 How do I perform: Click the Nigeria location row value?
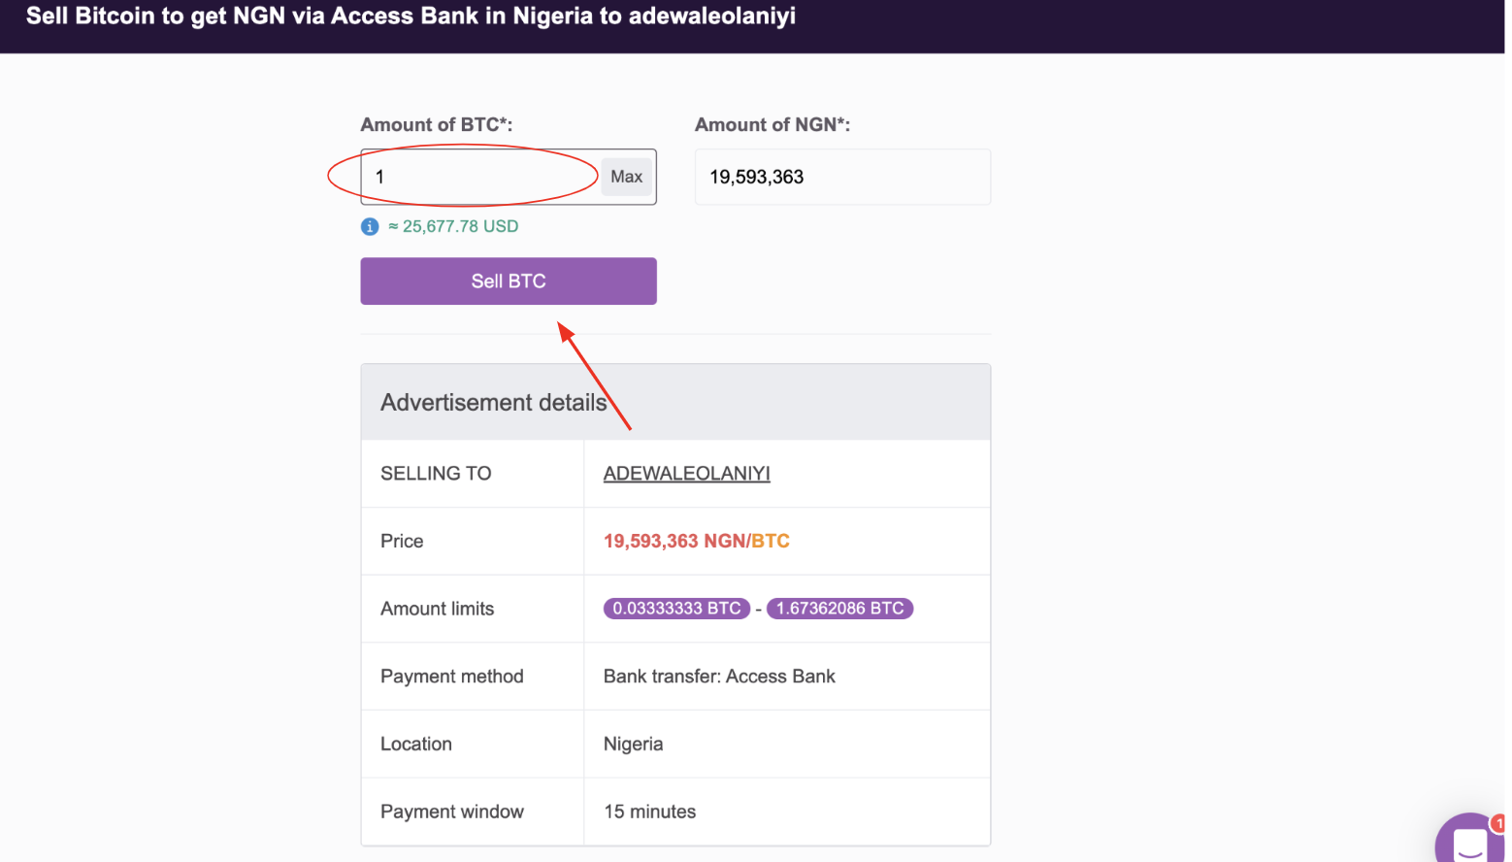coord(633,744)
